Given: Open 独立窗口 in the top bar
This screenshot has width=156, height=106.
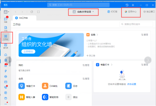Looking at the screenshot, I should [x=149, y=12].
